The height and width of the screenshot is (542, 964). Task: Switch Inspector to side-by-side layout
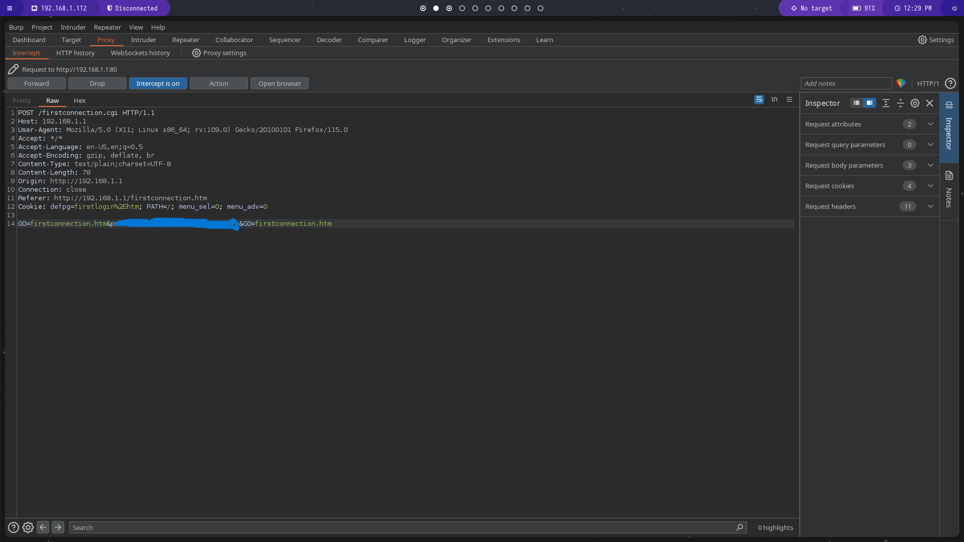pos(870,103)
